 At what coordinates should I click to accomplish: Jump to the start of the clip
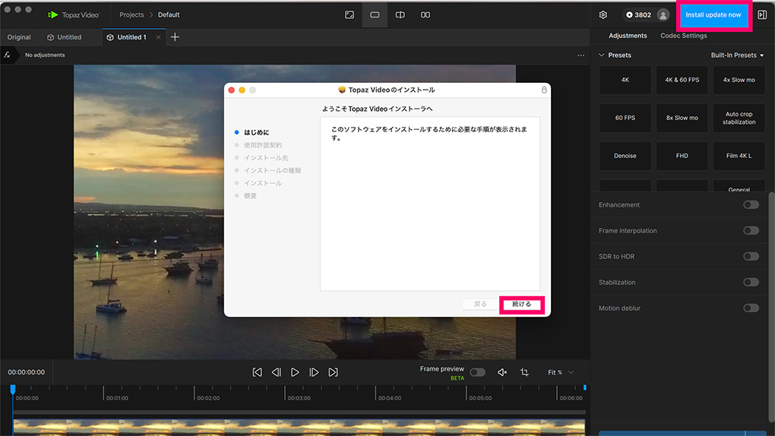257,372
